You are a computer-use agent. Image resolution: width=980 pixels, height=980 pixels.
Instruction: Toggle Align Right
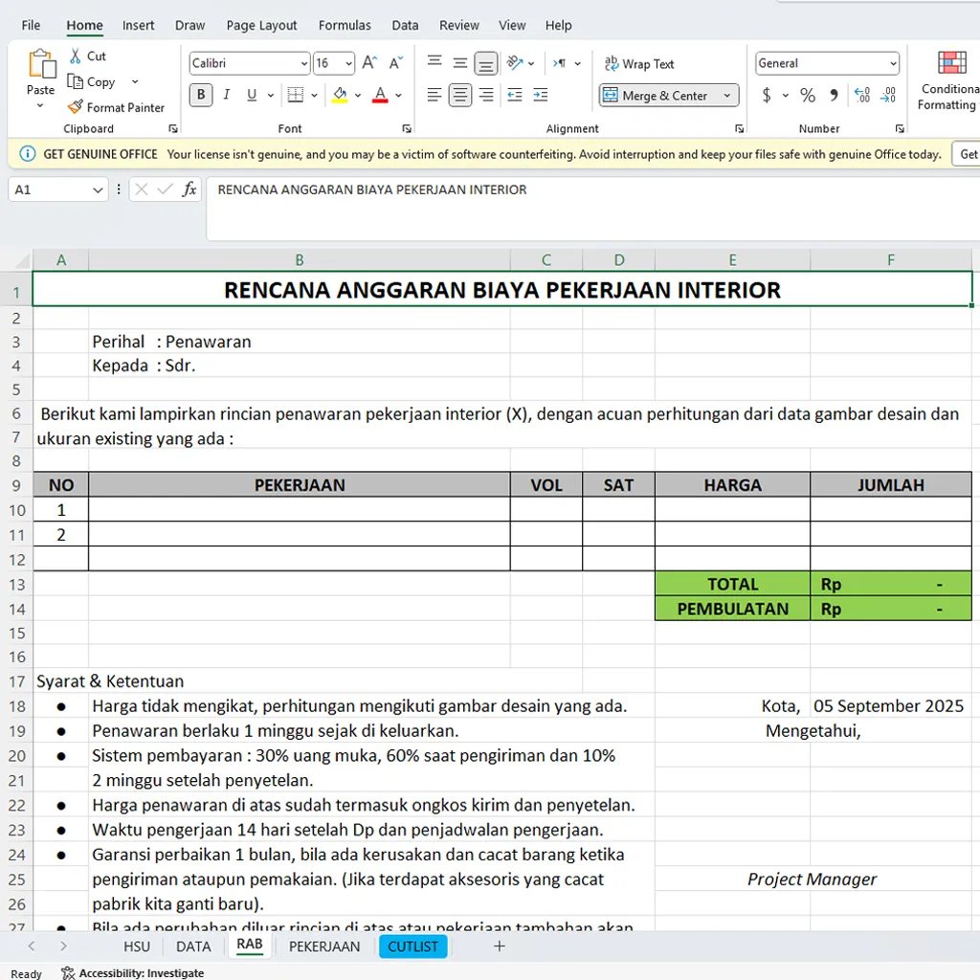pyautogui.click(x=485, y=95)
